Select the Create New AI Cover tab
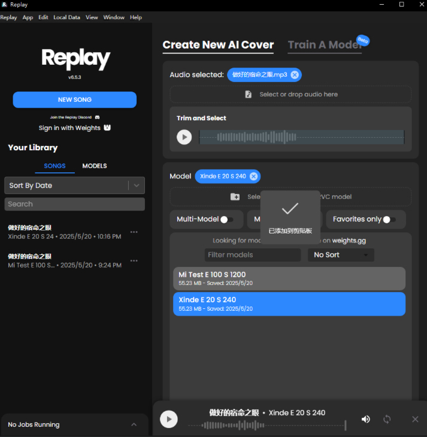 (x=218, y=45)
